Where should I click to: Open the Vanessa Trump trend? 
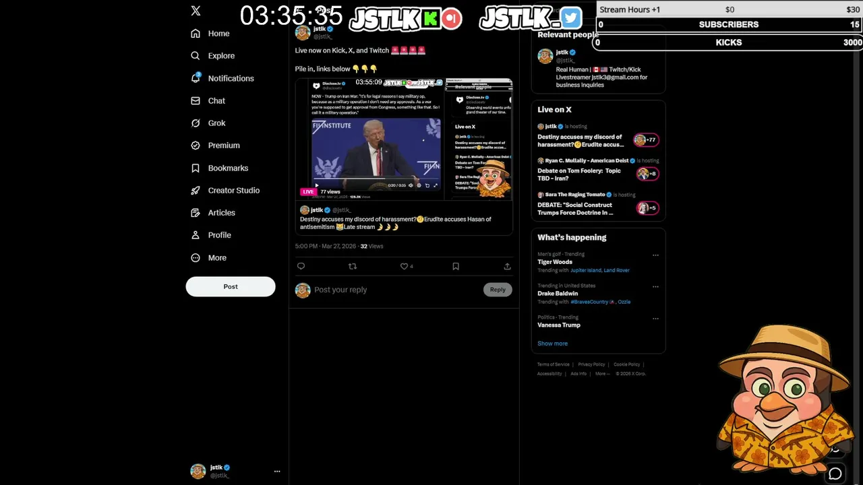[x=559, y=325]
